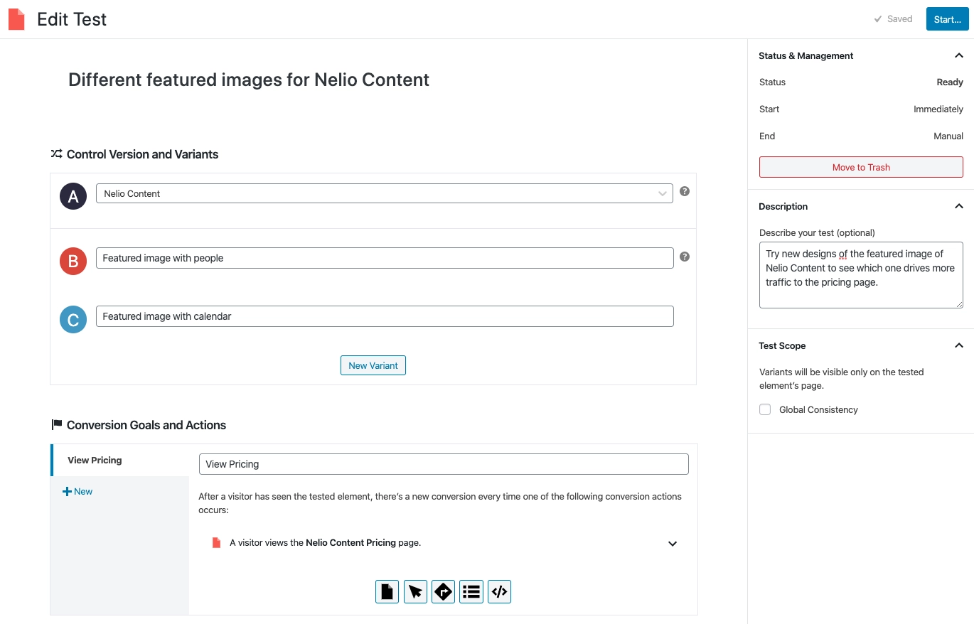Add a click conversion action via cursor icon
The height and width of the screenshot is (624, 974).
click(415, 591)
